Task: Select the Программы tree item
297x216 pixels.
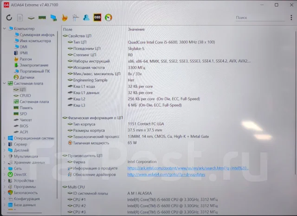Action: [x=22, y=187]
